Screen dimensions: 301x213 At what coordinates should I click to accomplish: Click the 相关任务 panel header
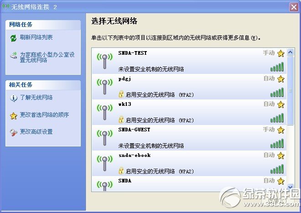(x=43, y=85)
